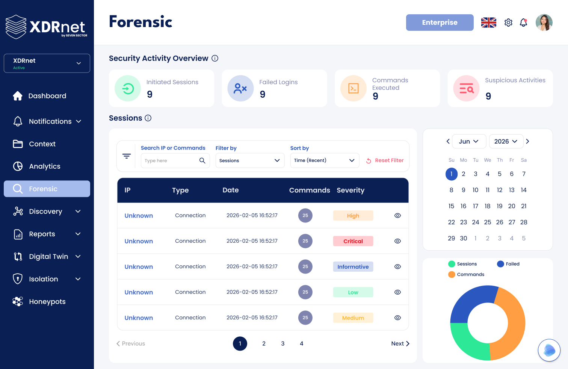Click the Enterprise button
Screen dimensions: 568x369
tap(440, 23)
